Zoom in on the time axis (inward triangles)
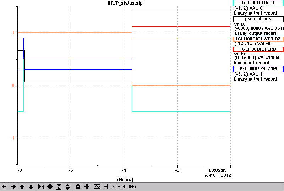The height and width of the screenshot is (191, 284). [x=41, y=187]
